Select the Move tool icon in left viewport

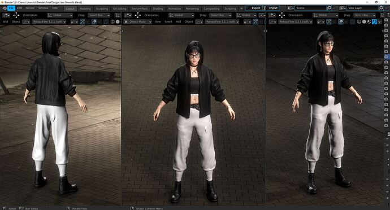(16, 15)
